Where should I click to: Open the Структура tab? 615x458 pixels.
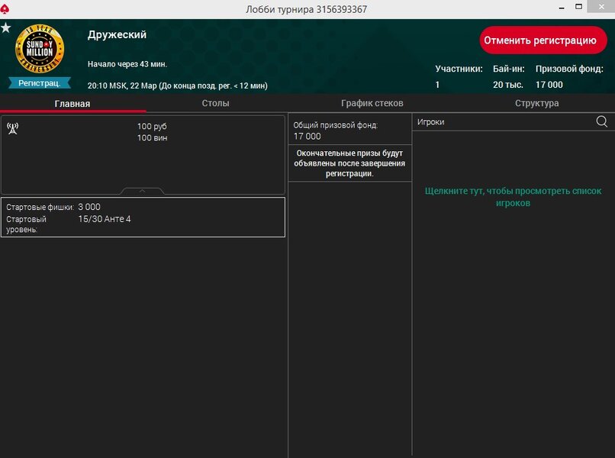(x=536, y=103)
